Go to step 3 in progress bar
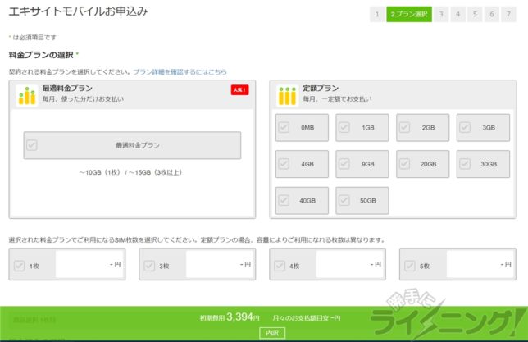Screen dimensions: 528x342 (441, 14)
